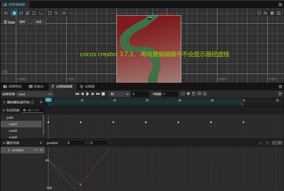Select the Rect transform tool
Screen dimensions: 284x191
(x=34, y=13)
